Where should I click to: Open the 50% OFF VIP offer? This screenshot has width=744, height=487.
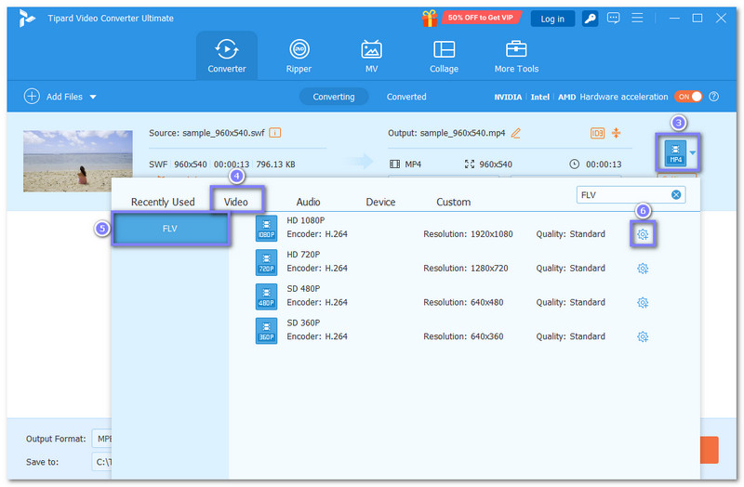coord(481,18)
